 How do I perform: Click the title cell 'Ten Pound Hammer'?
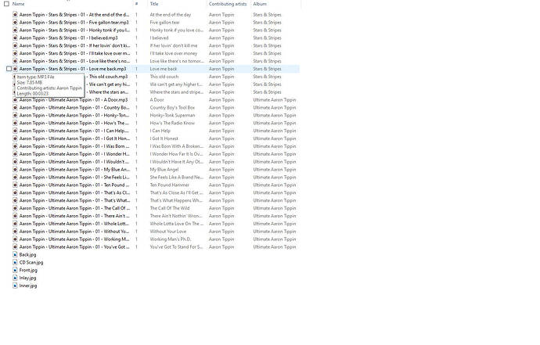coord(170,185)
